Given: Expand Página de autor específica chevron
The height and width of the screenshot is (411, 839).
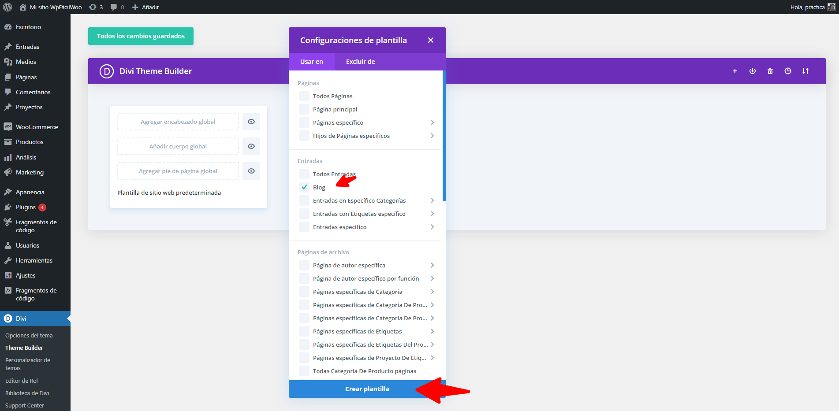Looking at the screenshot, I should (x=432, y=265).
